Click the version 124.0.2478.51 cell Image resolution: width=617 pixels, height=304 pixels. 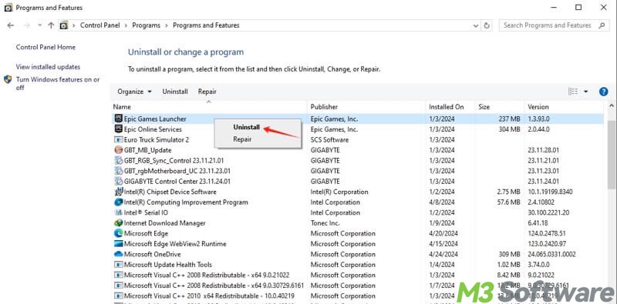point(547,233)
